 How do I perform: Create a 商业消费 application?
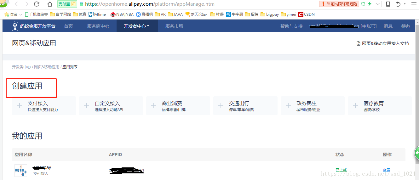[178, 106]
